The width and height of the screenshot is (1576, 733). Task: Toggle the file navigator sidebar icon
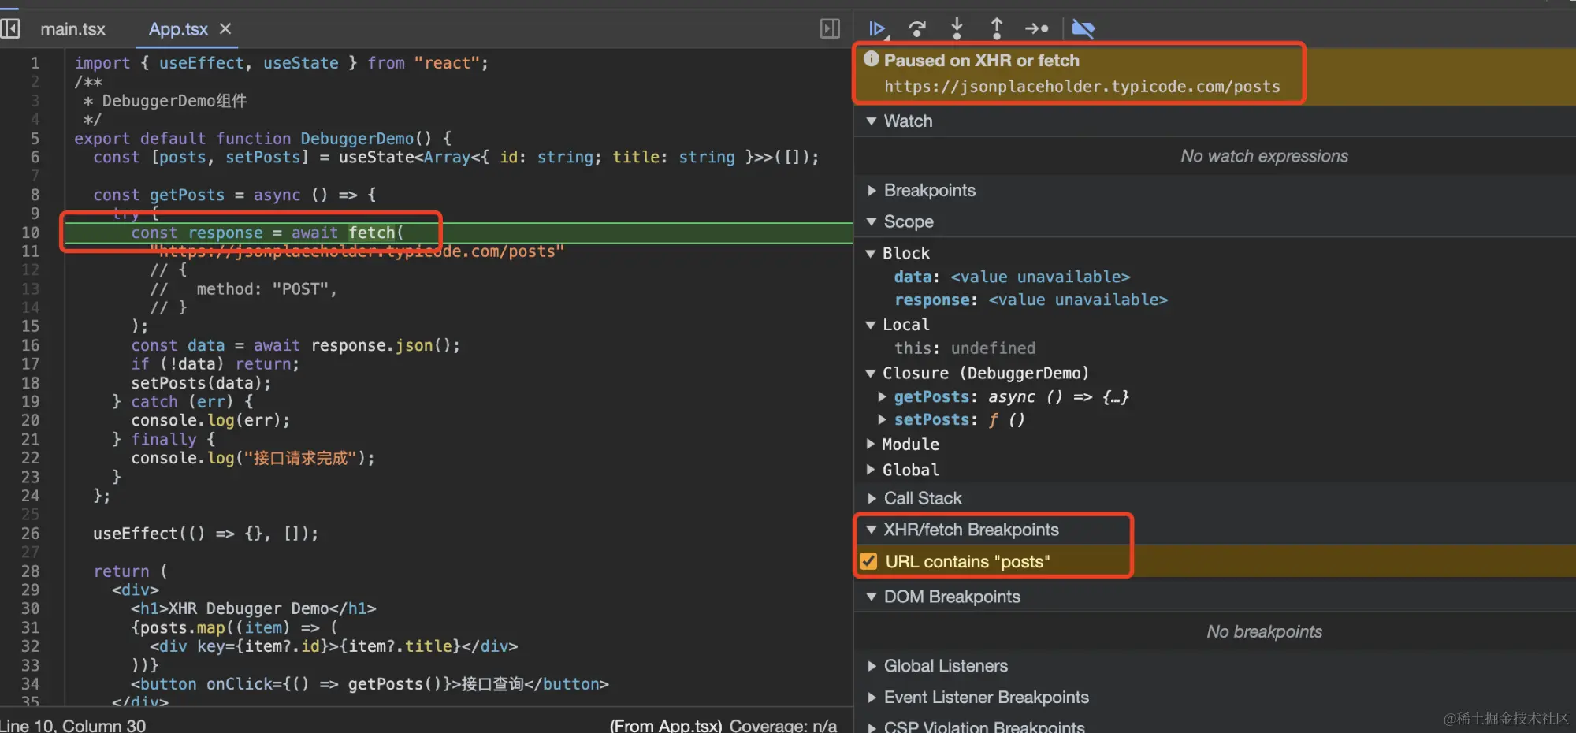point(10,29)
